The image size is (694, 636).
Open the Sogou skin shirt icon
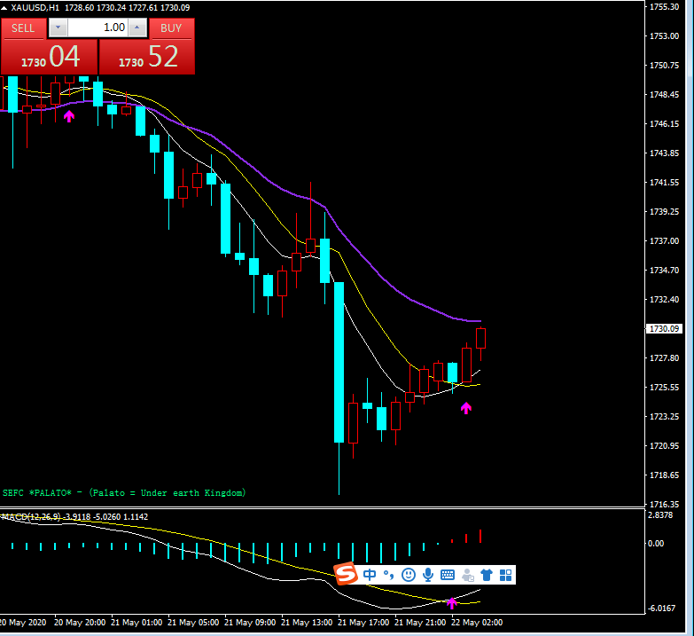[x=487, y=575]
